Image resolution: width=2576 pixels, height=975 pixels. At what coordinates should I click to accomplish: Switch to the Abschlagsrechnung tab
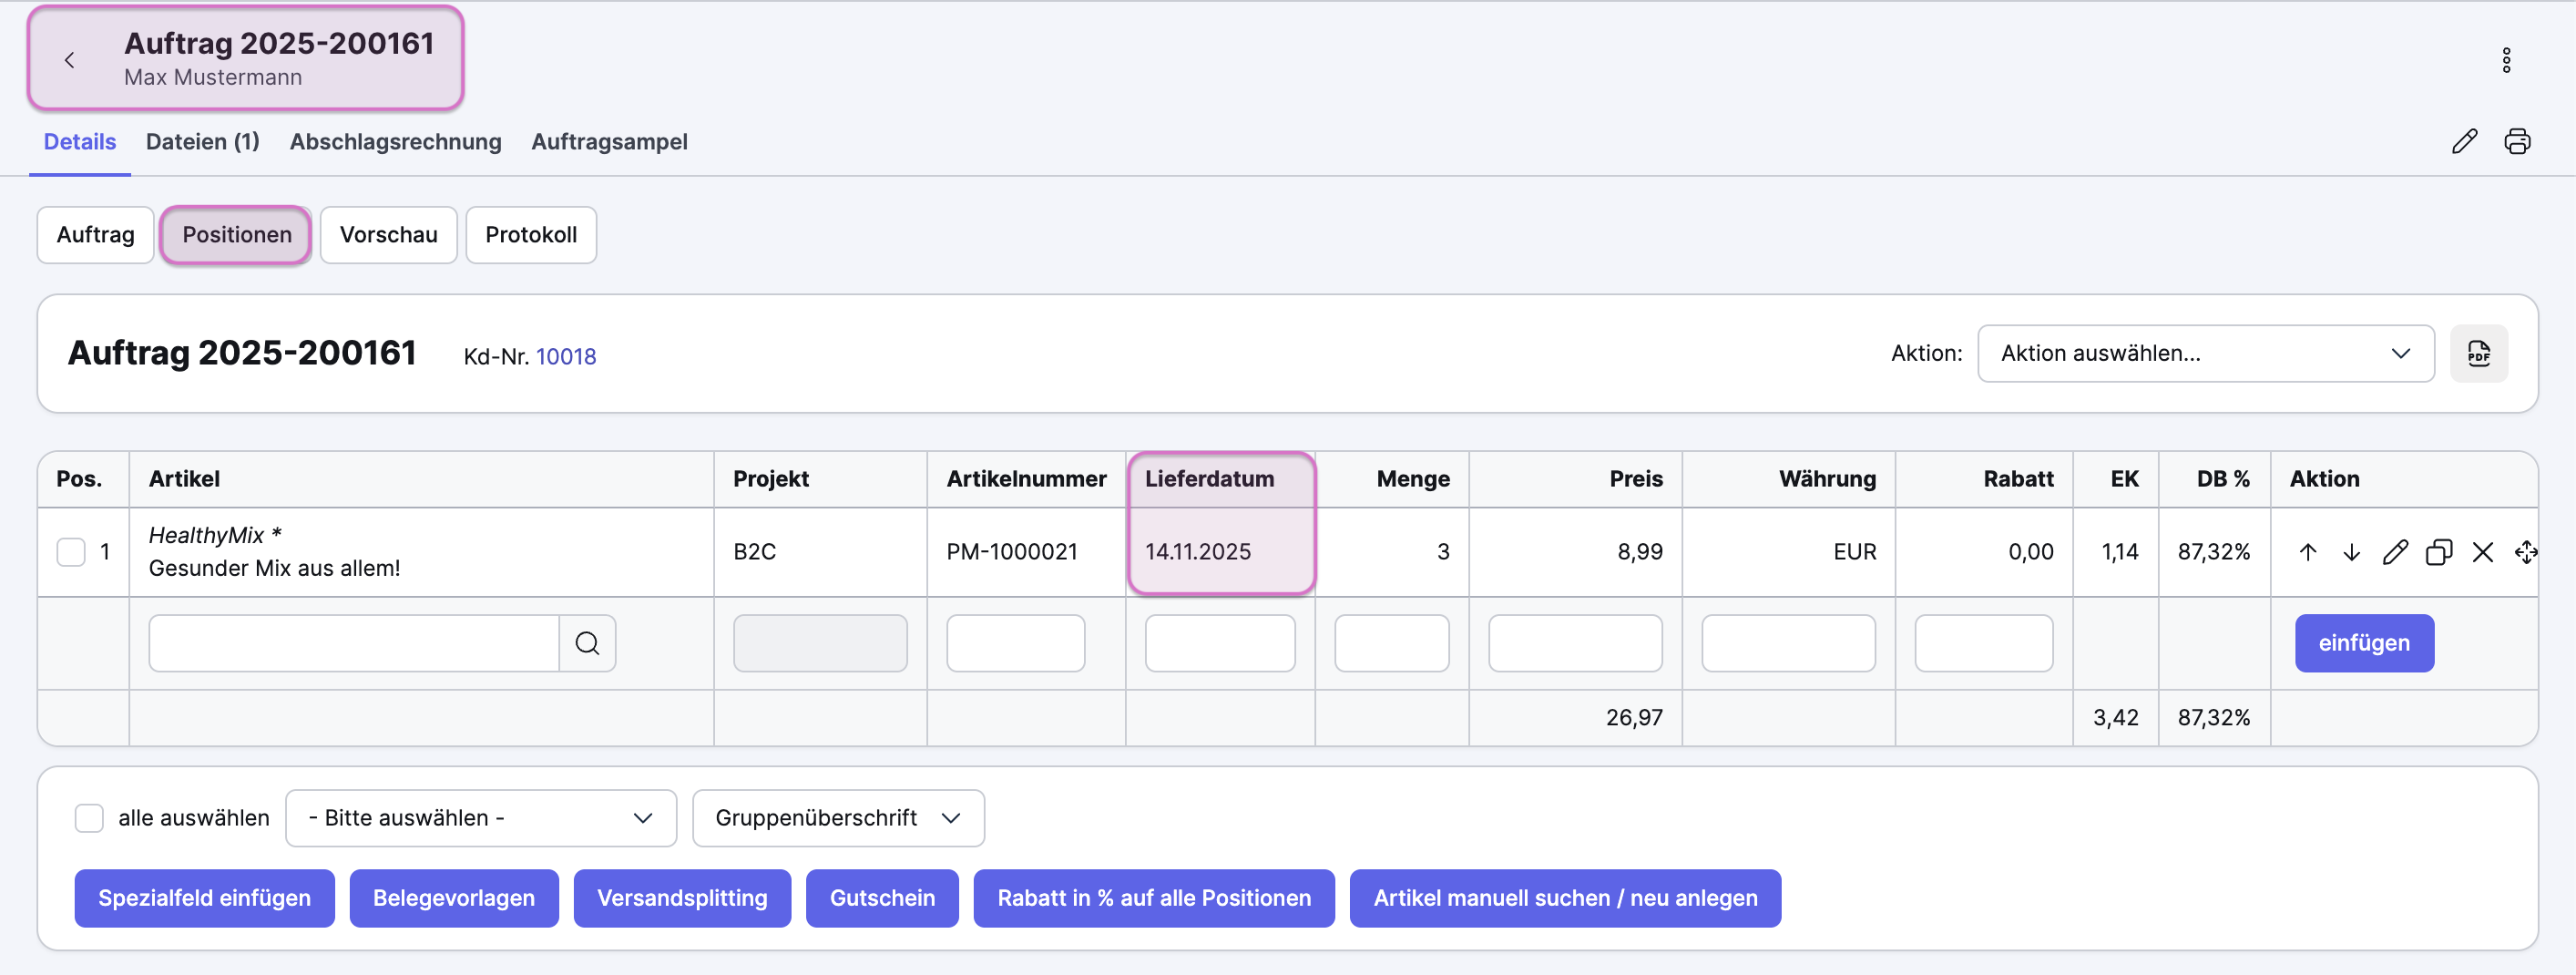(395, 142)
